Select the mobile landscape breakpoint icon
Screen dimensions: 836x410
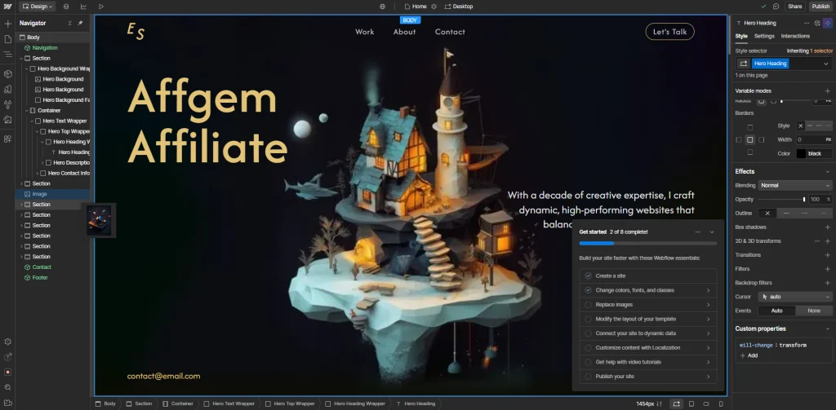(x=706, y=403)
